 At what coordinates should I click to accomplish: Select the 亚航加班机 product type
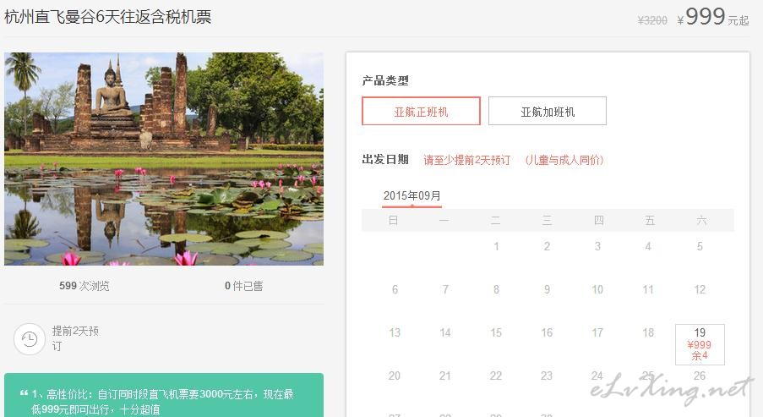click(x=548, y=111)
